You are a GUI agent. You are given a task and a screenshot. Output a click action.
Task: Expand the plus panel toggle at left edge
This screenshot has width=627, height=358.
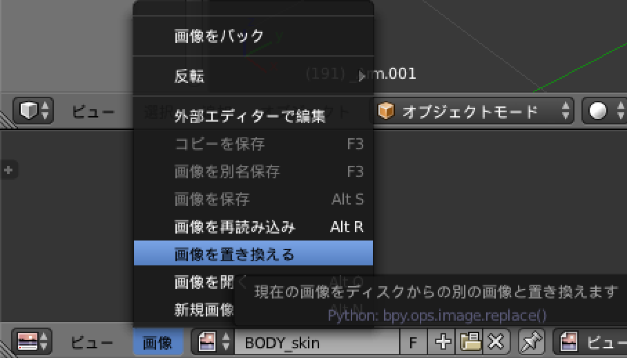point(8,169)
